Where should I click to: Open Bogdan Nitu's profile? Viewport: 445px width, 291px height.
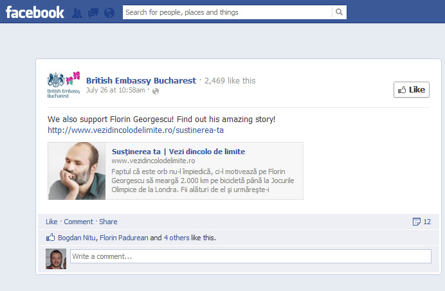tap(77, 238)
